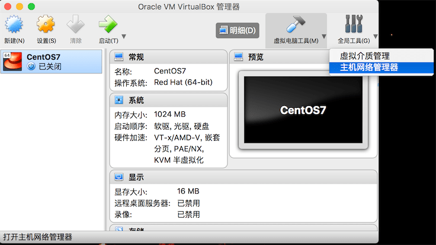Click the 系统 chip icon
This screenshot has width=436, height=245.
118,100
